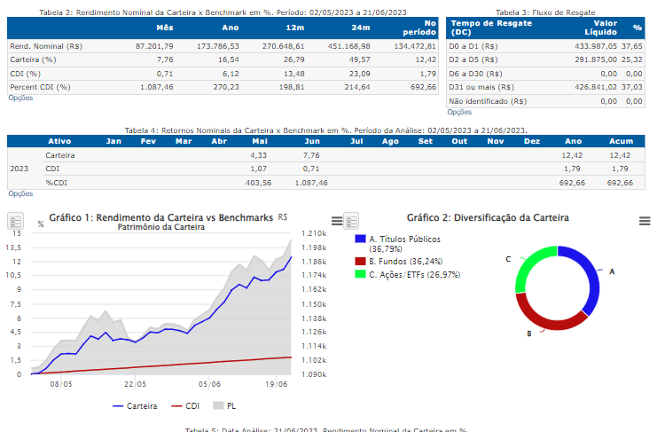
Task: Click the blue Títulos Públicos legend swatch
Action: point(360,240)
